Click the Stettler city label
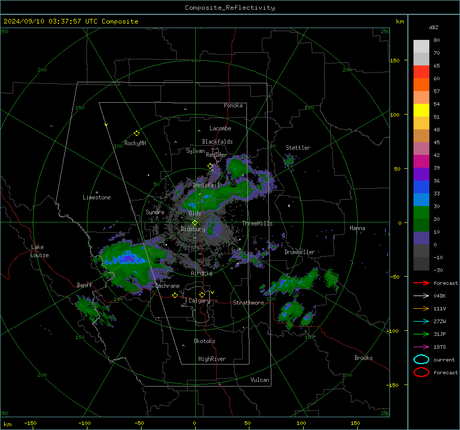Viewport: 460px width, 430px height. (298, 148)
